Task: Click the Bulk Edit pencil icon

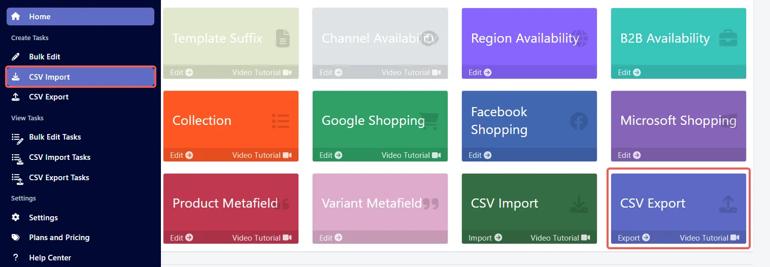Action: tap(16, 57)
